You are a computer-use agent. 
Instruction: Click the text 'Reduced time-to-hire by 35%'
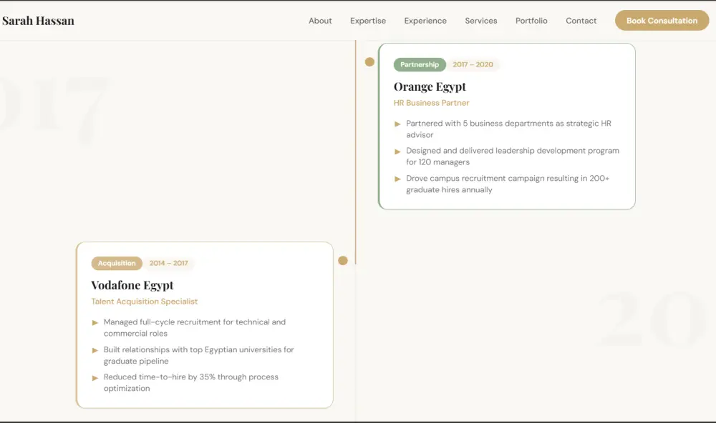[191, 382]
